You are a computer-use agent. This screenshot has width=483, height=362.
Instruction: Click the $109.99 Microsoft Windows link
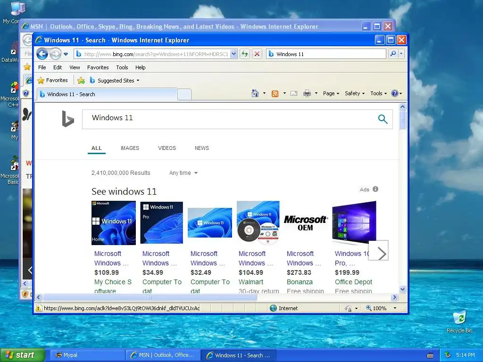pos(111,258)
